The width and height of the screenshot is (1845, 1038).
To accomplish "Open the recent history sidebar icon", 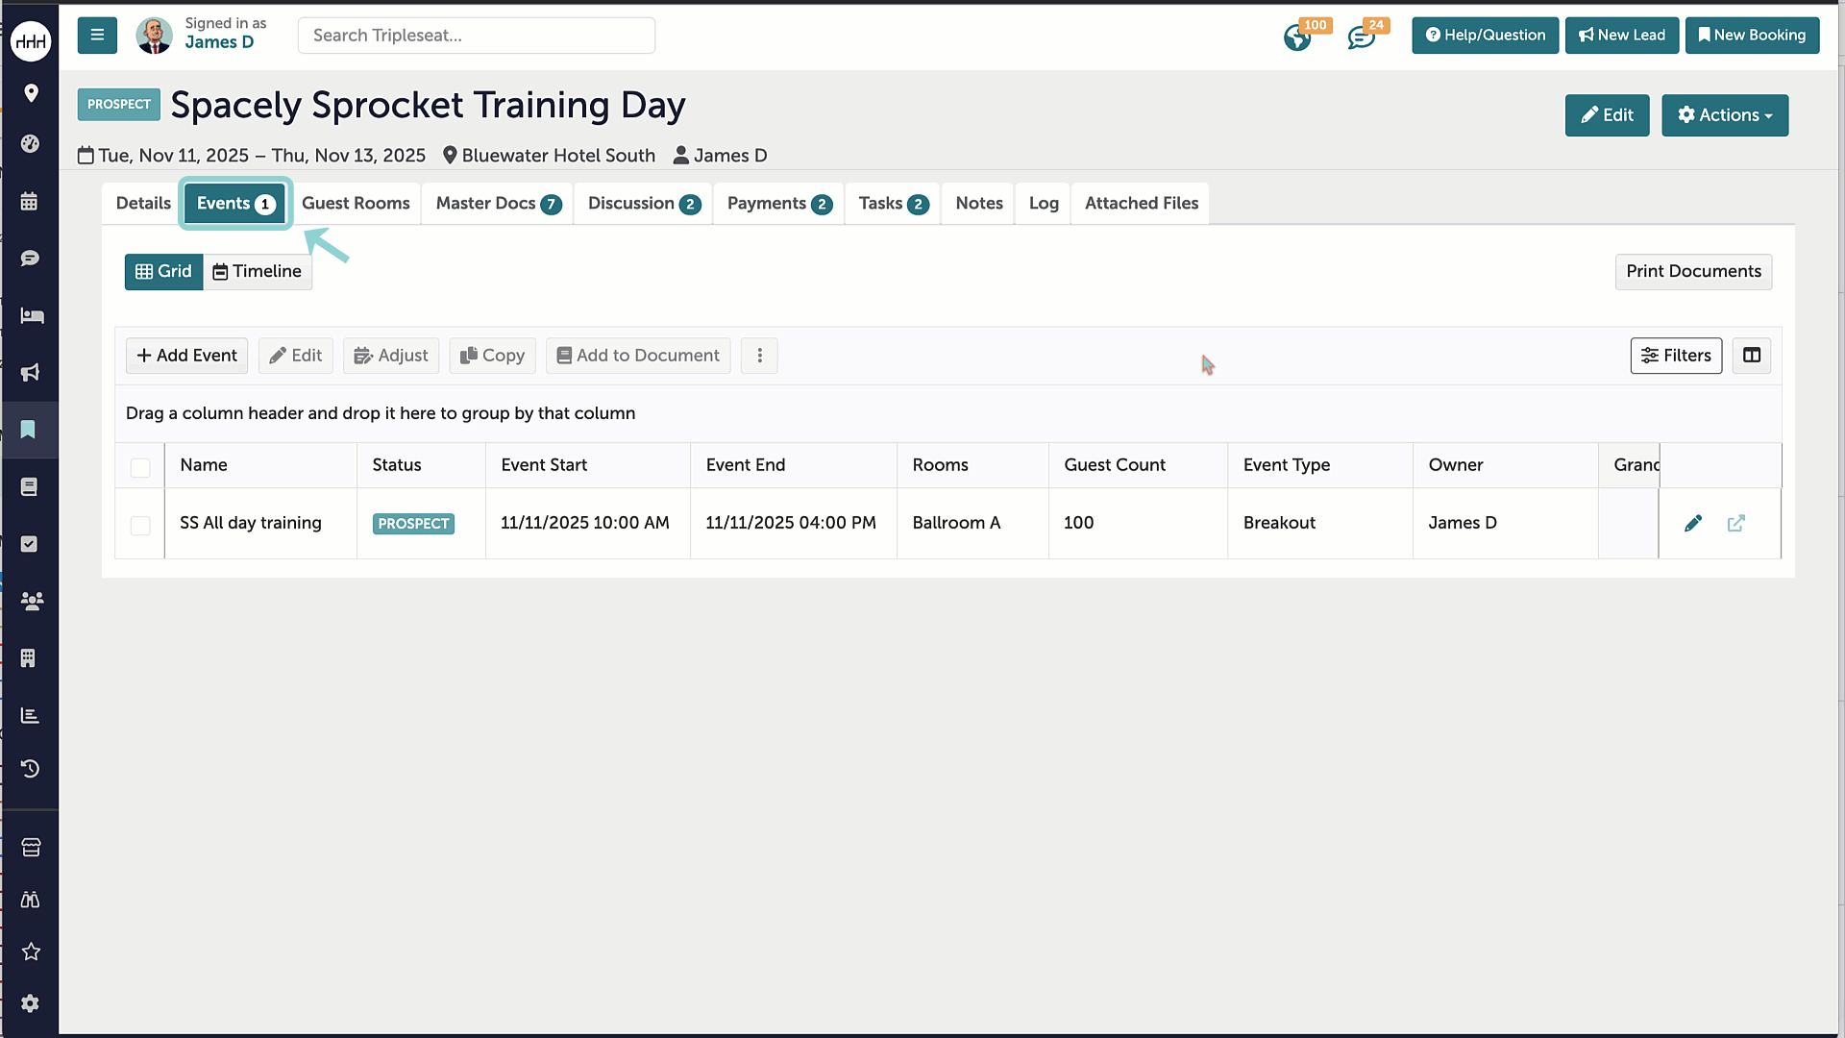I will (31, 769).
